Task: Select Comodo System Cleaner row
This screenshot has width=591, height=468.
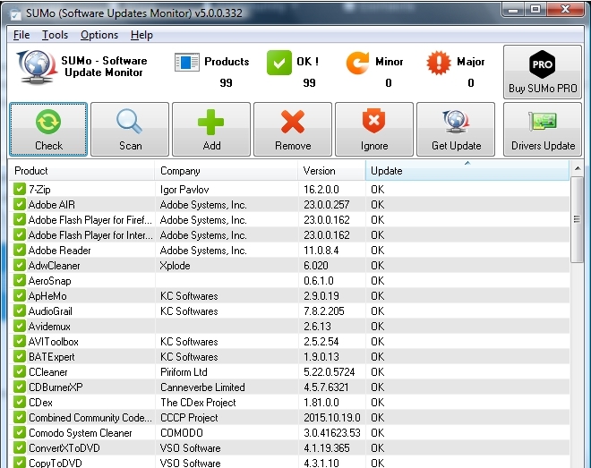Action: 289,432
